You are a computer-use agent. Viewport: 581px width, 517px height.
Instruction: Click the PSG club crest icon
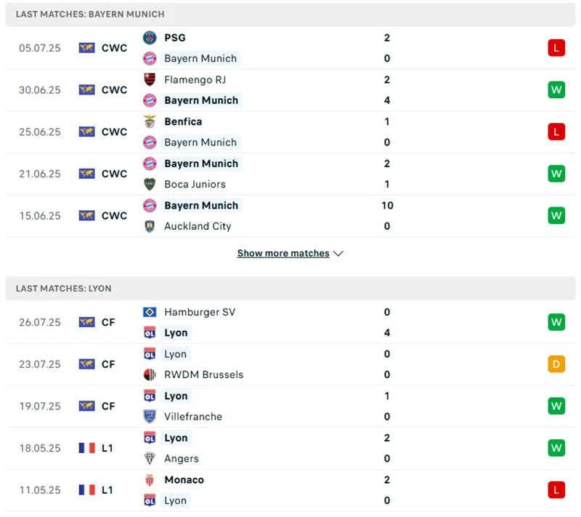(x=150, y=38)
